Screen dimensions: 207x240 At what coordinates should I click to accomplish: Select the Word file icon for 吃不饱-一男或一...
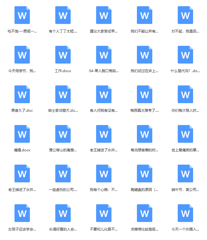click(x=22, y=15)
